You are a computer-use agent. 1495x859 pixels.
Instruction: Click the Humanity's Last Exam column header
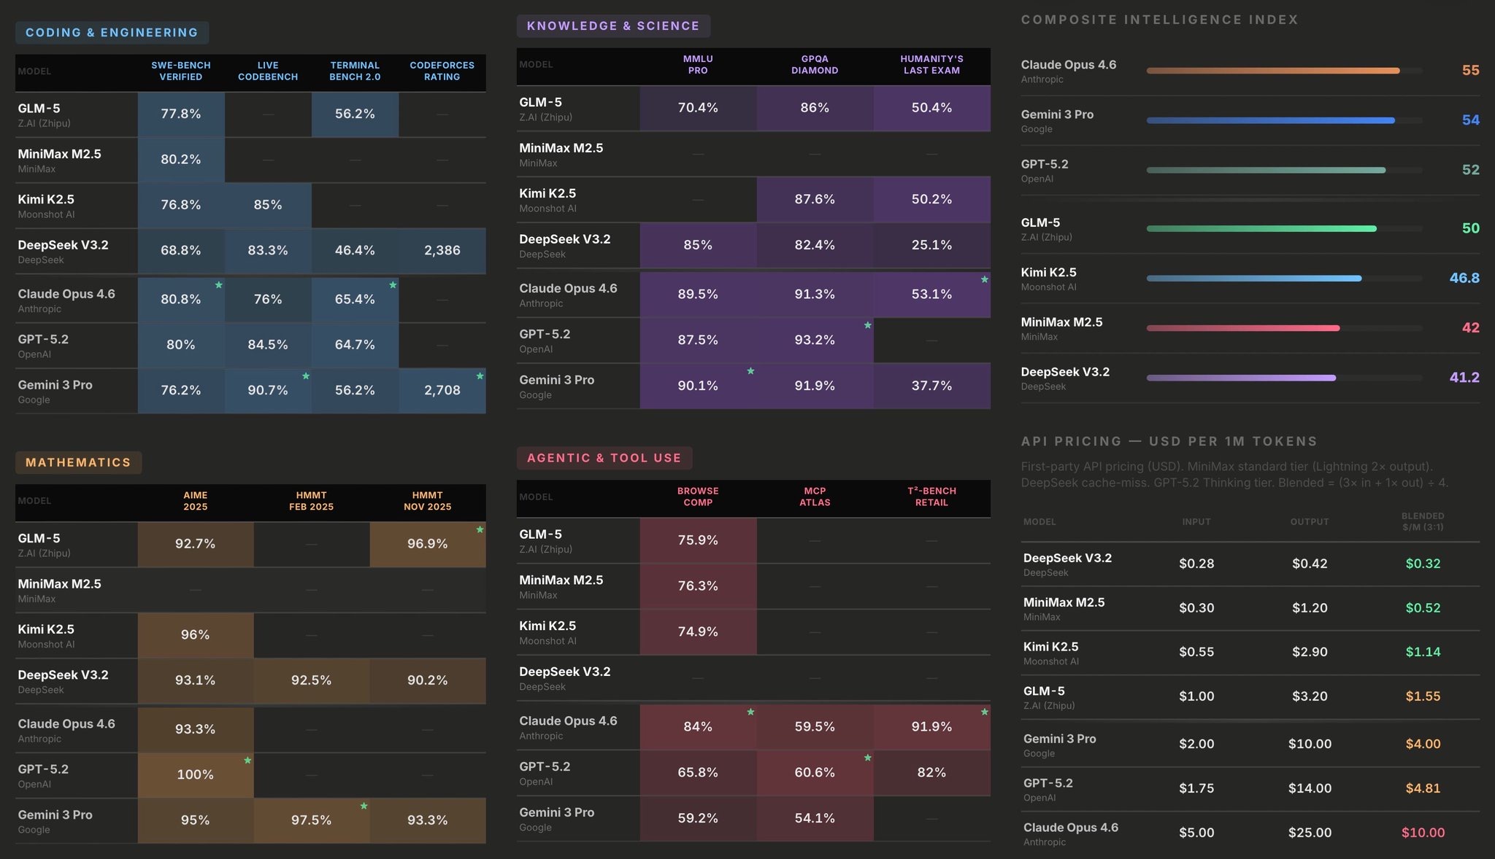931,64
